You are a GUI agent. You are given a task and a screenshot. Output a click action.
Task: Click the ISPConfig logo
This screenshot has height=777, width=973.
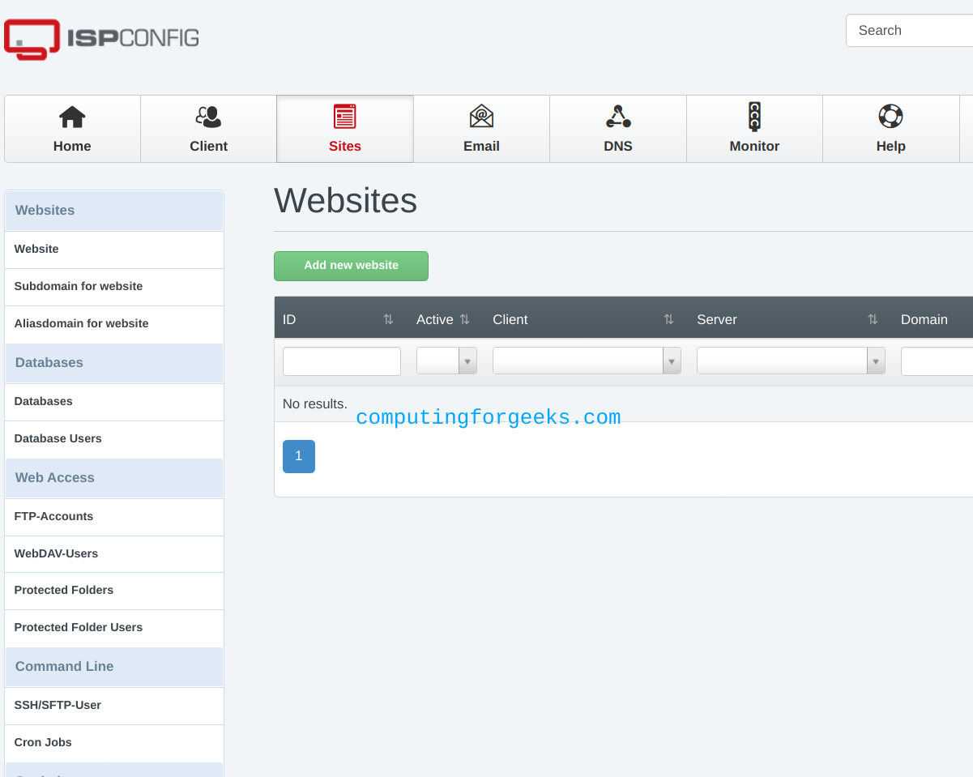(x=100, y=39)
